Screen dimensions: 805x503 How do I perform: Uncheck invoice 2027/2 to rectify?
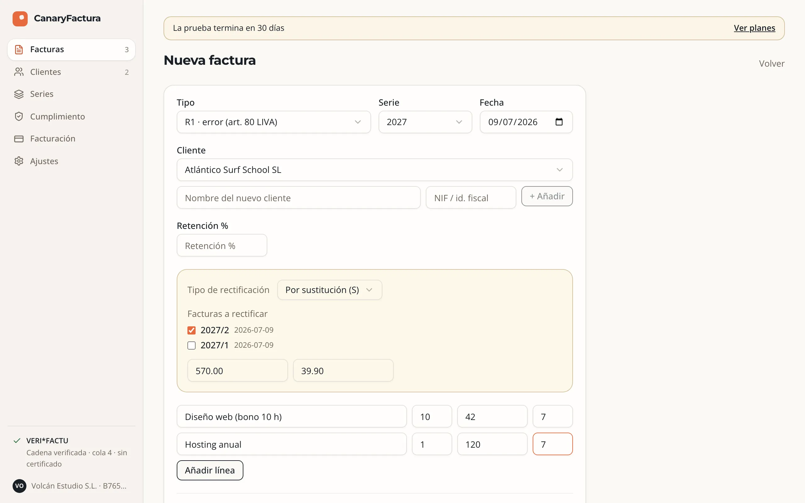[191, 330]
